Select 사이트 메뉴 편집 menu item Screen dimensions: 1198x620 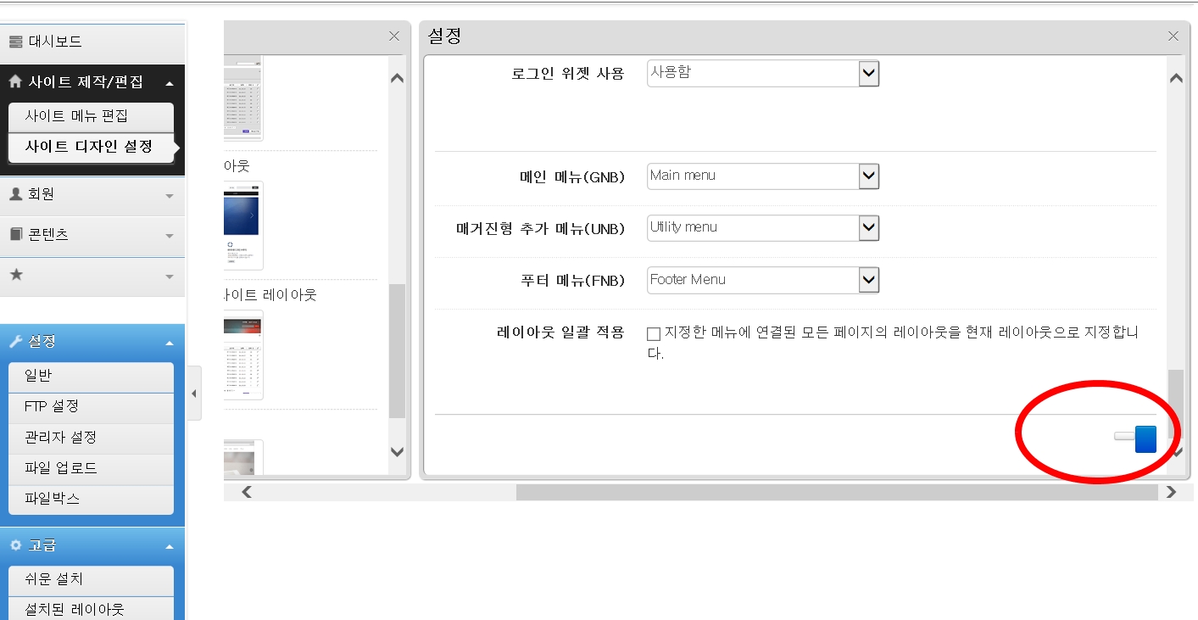(x=76, y=116)
